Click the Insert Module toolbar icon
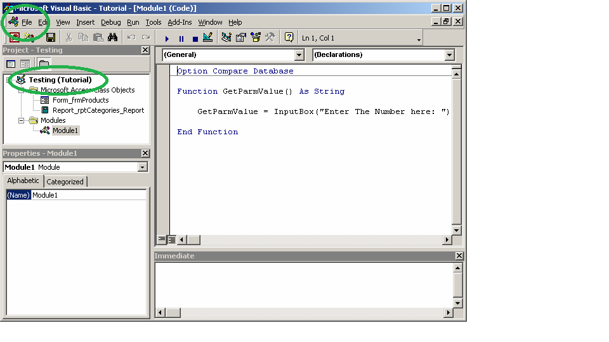The height and width of the screenshot is (342, 609). (x=29, y=37)
